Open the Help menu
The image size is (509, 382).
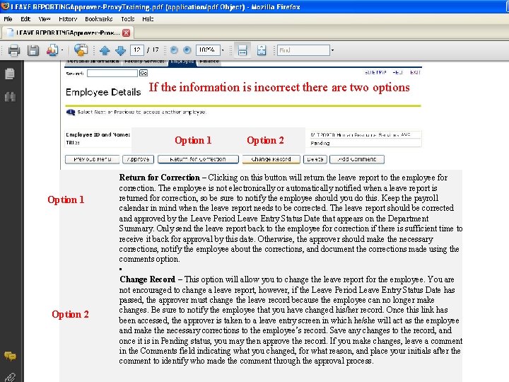[148, 19]
